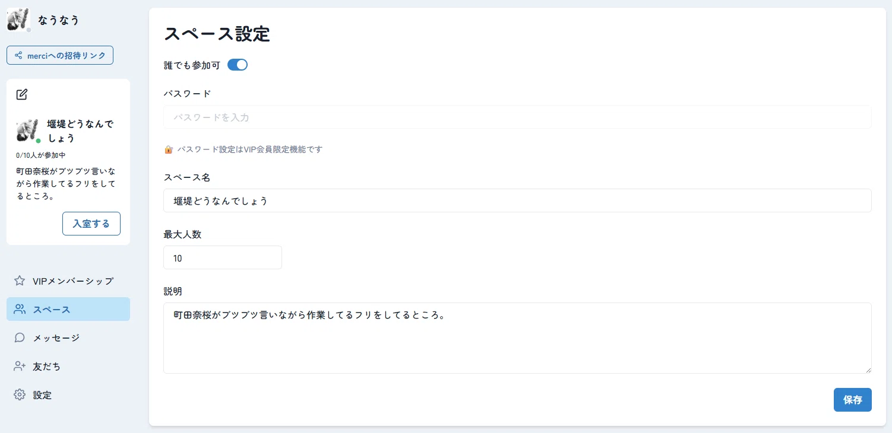The height and width of the screenshot is (433, 892).
Task: Click the メッセージ chat bubble icon
Action: point(20,338)
